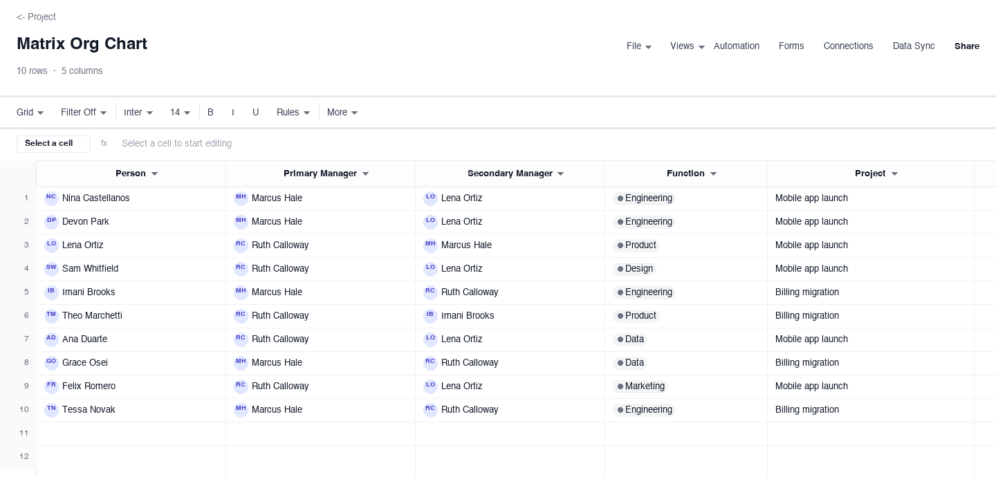The height and width of the screenshot is (477, 996).
Task: Go back via the Project link
Action: 36,17
